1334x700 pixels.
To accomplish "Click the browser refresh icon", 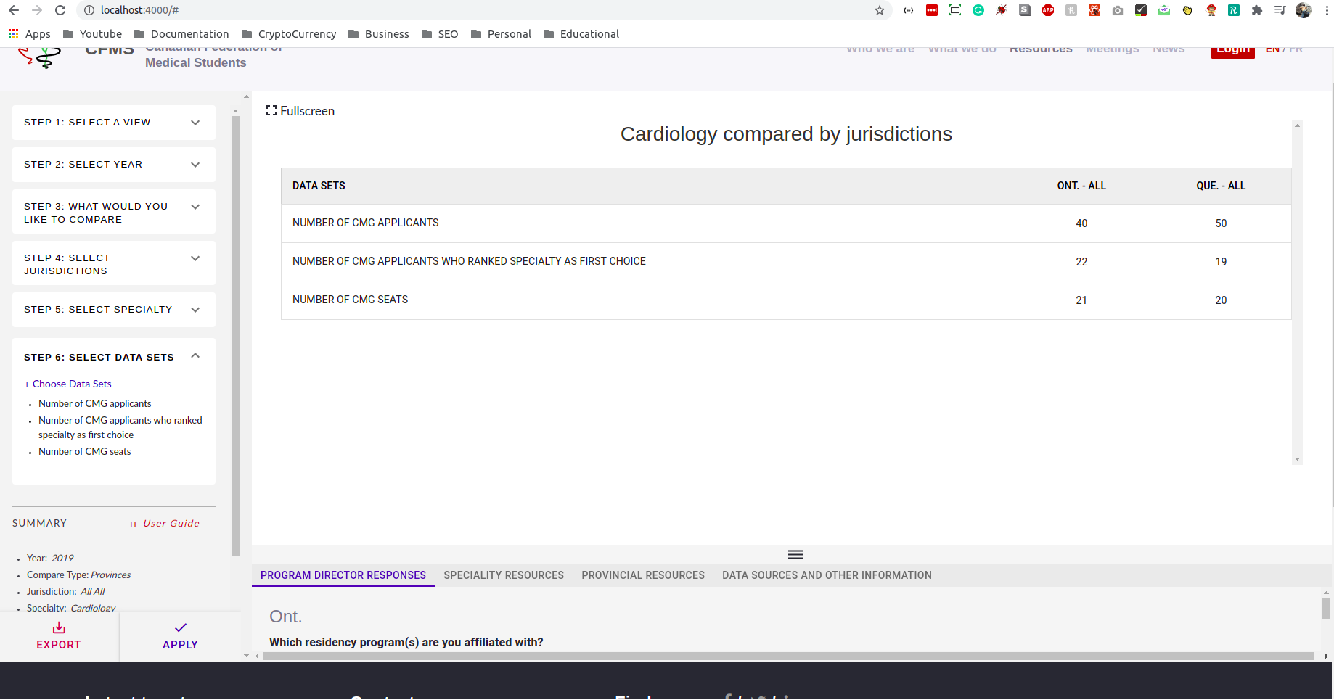I will [x=60, y=10].
